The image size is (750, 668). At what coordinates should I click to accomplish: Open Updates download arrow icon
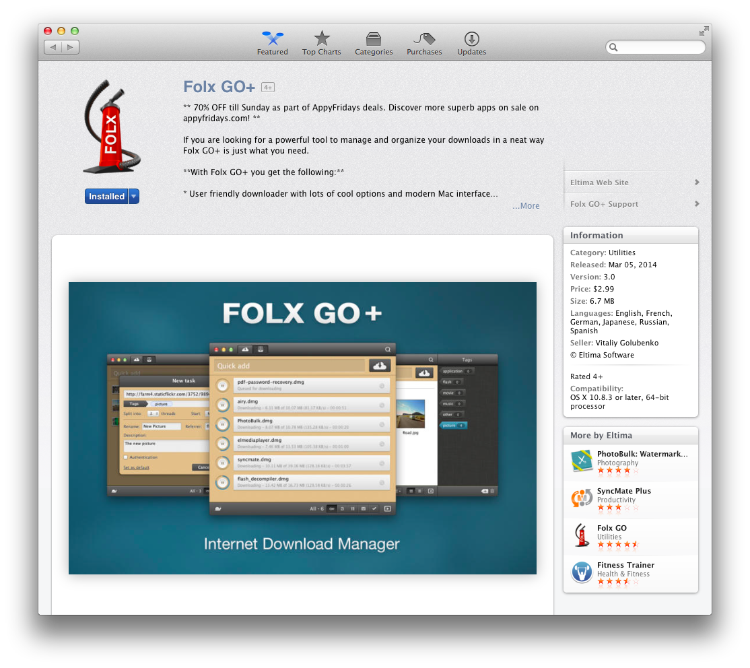tap(471, 38)
